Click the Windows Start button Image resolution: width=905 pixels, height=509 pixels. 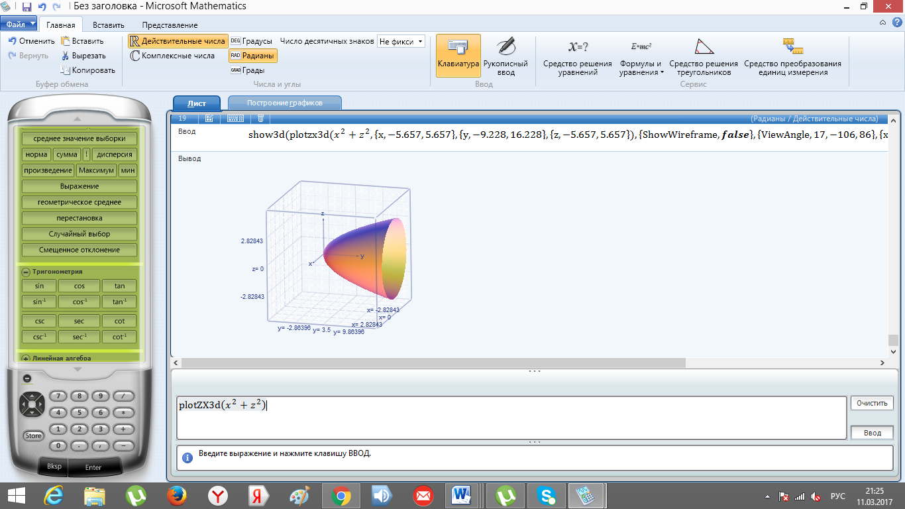tap(16, 495)
